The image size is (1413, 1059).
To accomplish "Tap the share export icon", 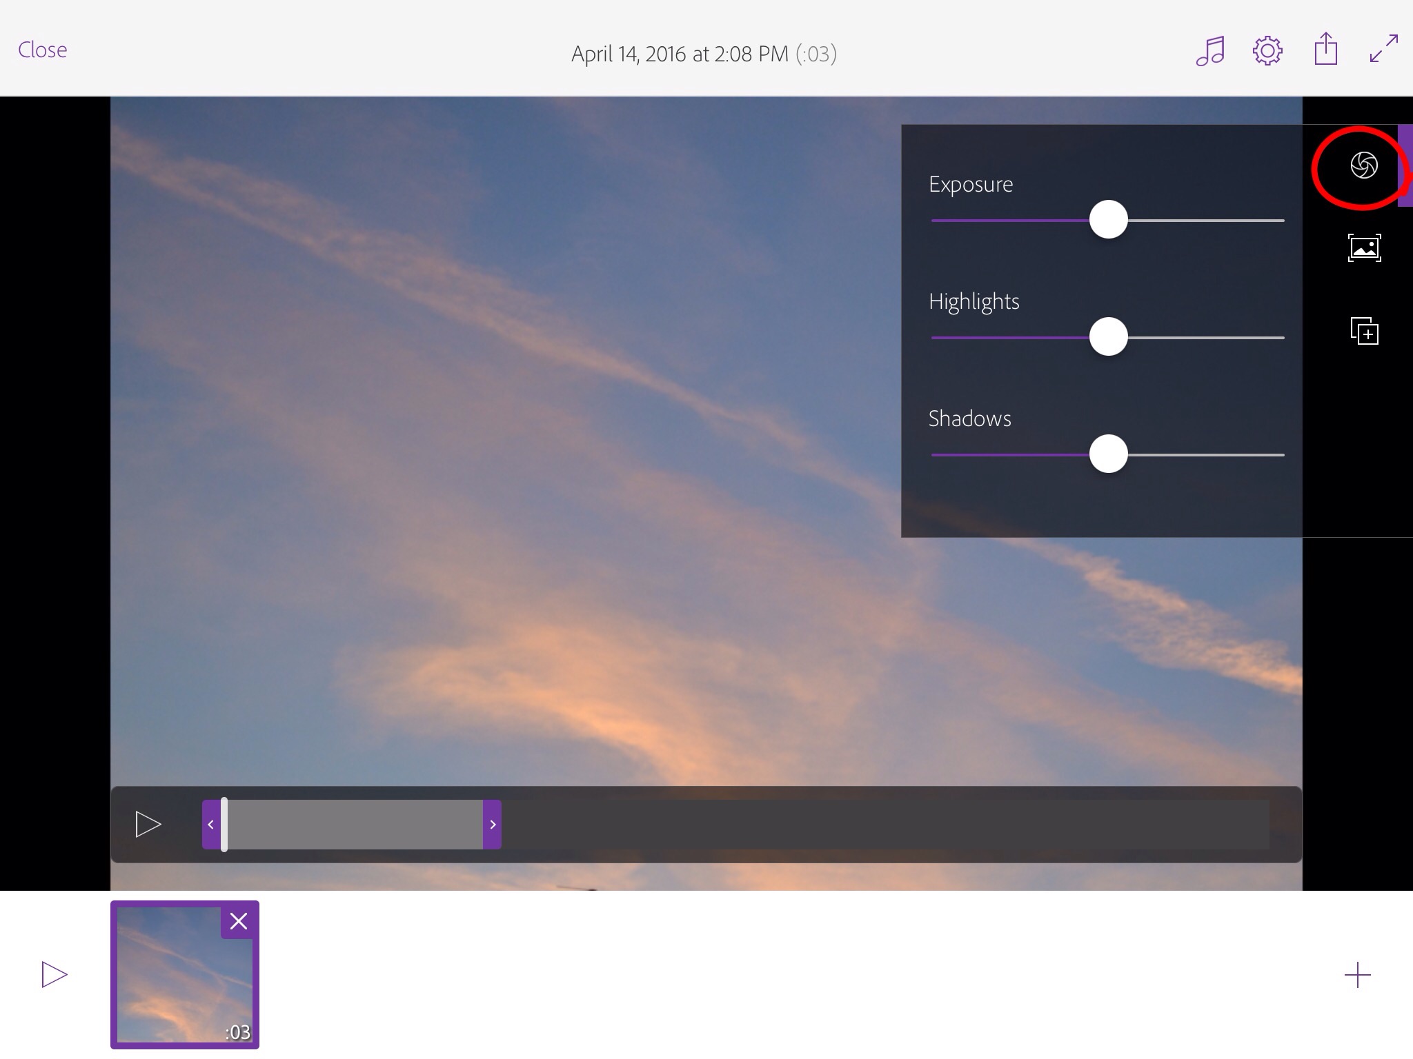I will coord(1325,50).
